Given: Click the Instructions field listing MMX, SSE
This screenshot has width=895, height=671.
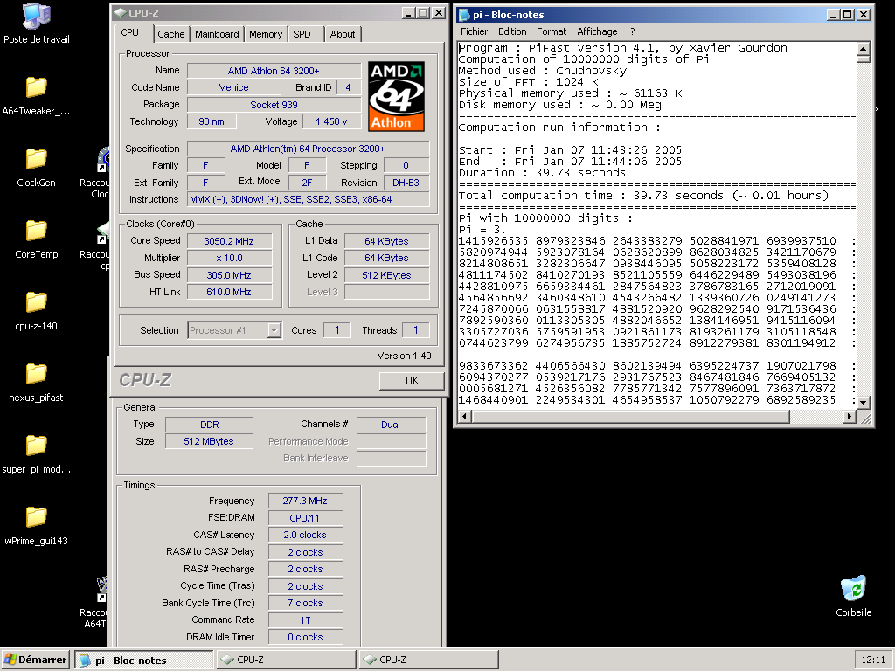Looking at the screenshot, I should coord(309,199).
